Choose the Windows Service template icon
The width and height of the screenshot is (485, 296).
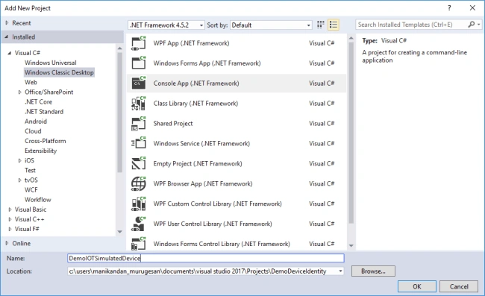tap(138, 143)
